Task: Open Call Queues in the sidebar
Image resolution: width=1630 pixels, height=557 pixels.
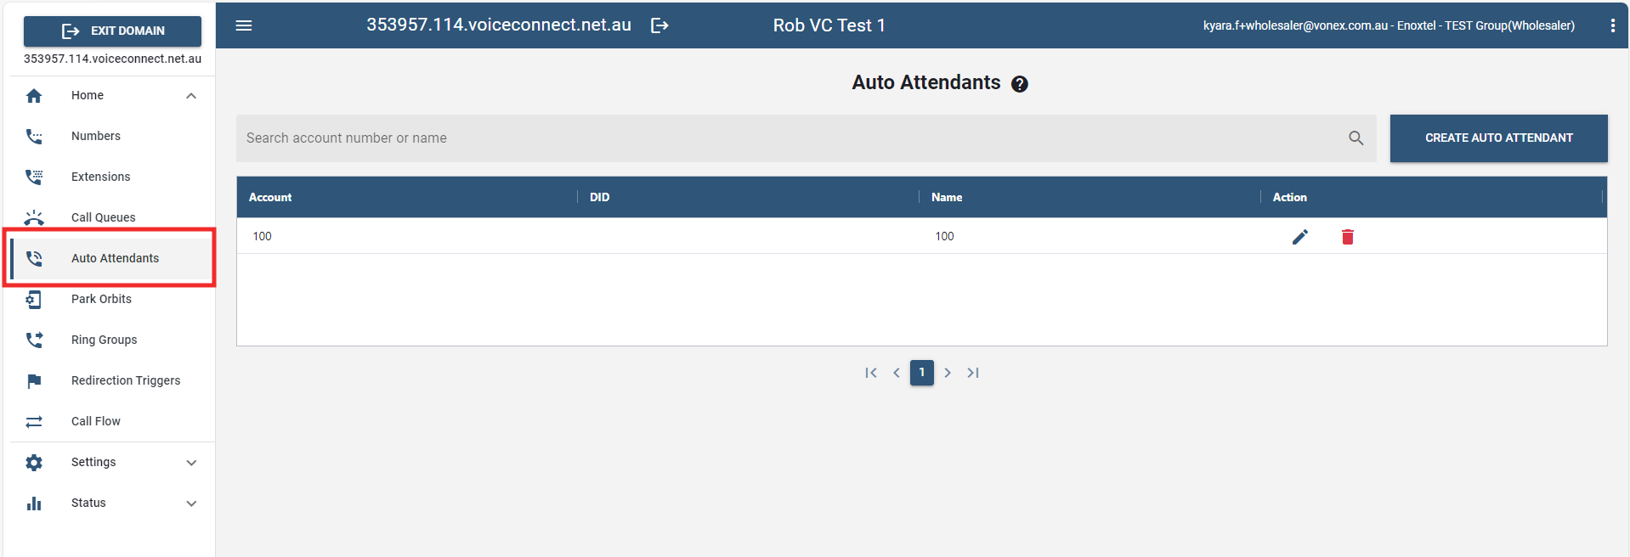Action: 103,217
